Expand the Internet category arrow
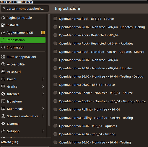Screen dimensions: 148x147 [43, 94]
